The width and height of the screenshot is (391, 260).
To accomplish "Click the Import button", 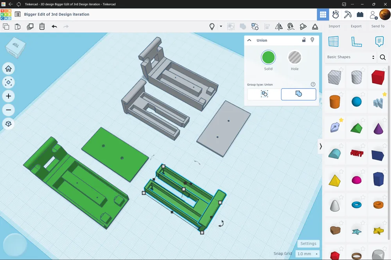I will tap(334, 26).
